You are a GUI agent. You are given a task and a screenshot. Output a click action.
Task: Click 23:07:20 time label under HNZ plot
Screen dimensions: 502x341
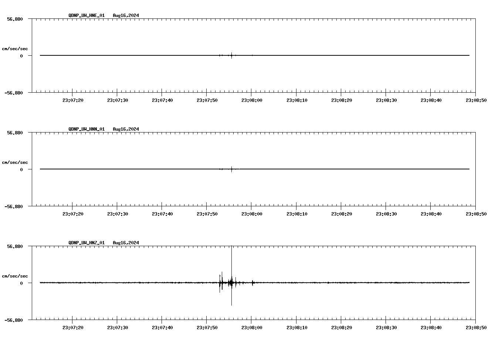pyautogui.click(x=72, y=327)
